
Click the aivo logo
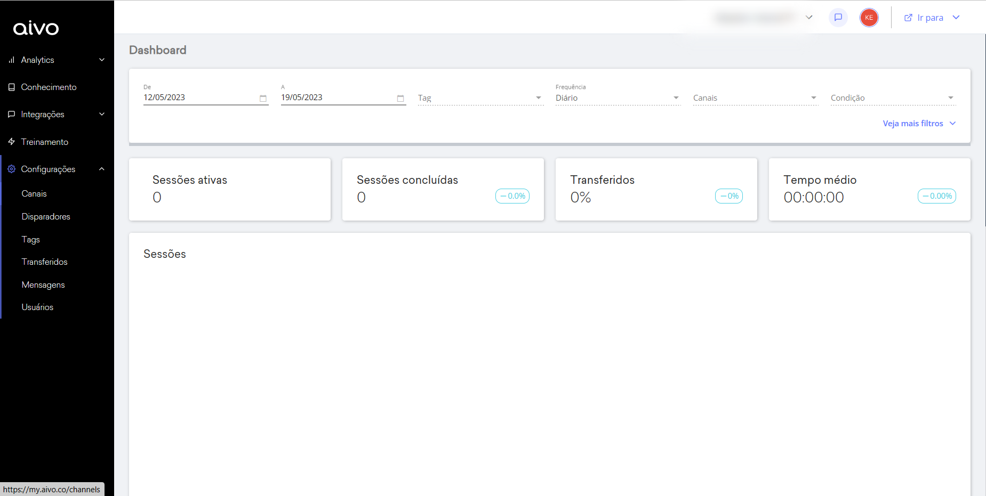[36, 28]
